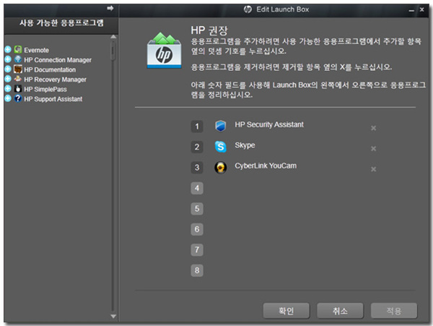Close the Edit Launch Box window
433x326 pixels.
[422, 9]
